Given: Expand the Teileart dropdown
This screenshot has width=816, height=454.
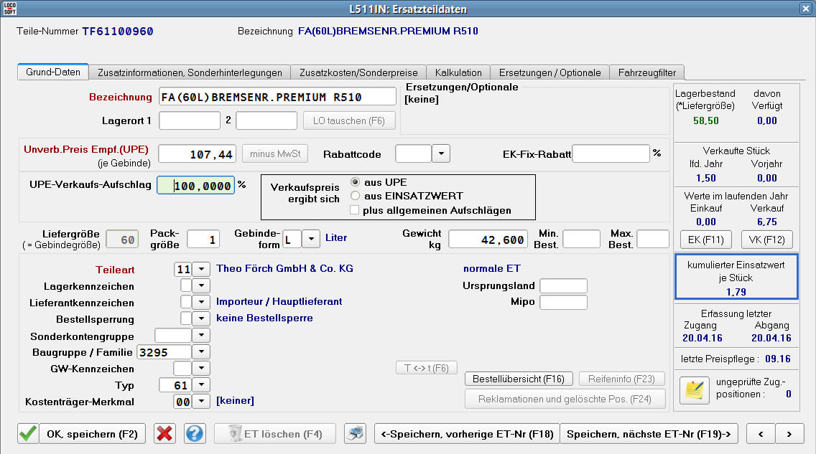Looking at the screenshot, I should [x=201, y=269].
